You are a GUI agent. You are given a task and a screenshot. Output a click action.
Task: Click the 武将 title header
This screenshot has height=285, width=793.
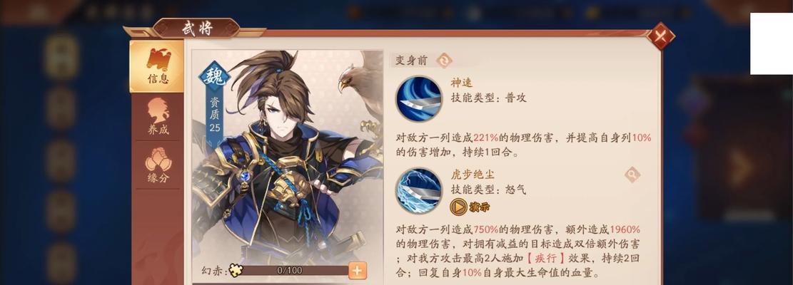pos(197,28)
